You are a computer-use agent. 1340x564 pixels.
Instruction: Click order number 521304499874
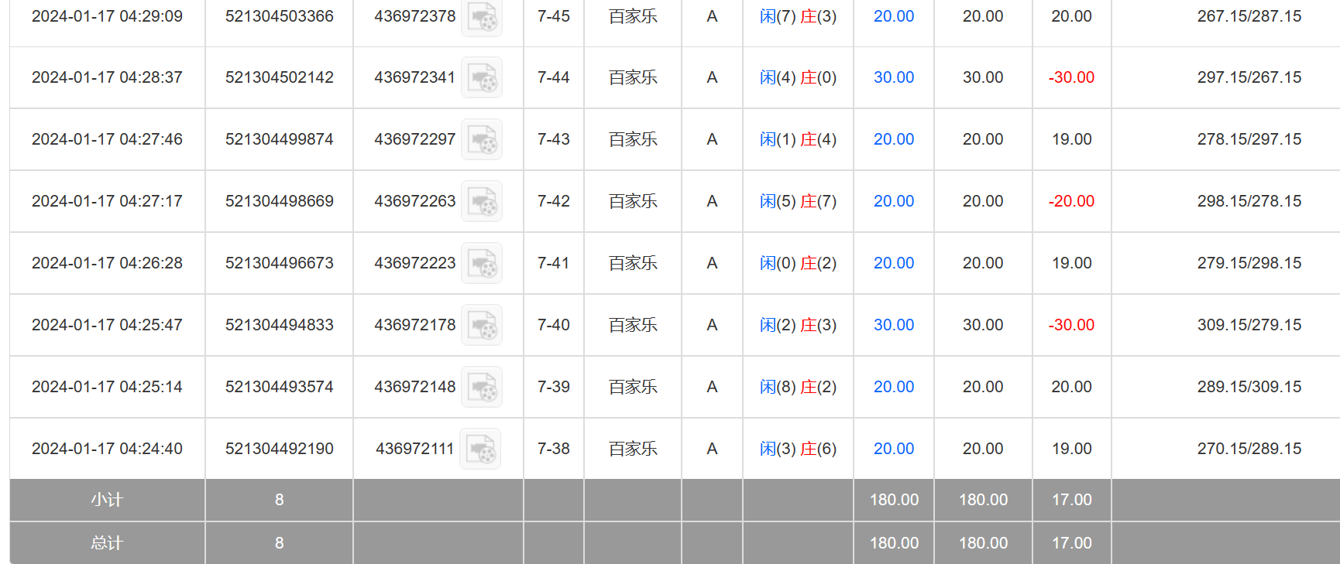pyautogui.click(x=279, y=139)
